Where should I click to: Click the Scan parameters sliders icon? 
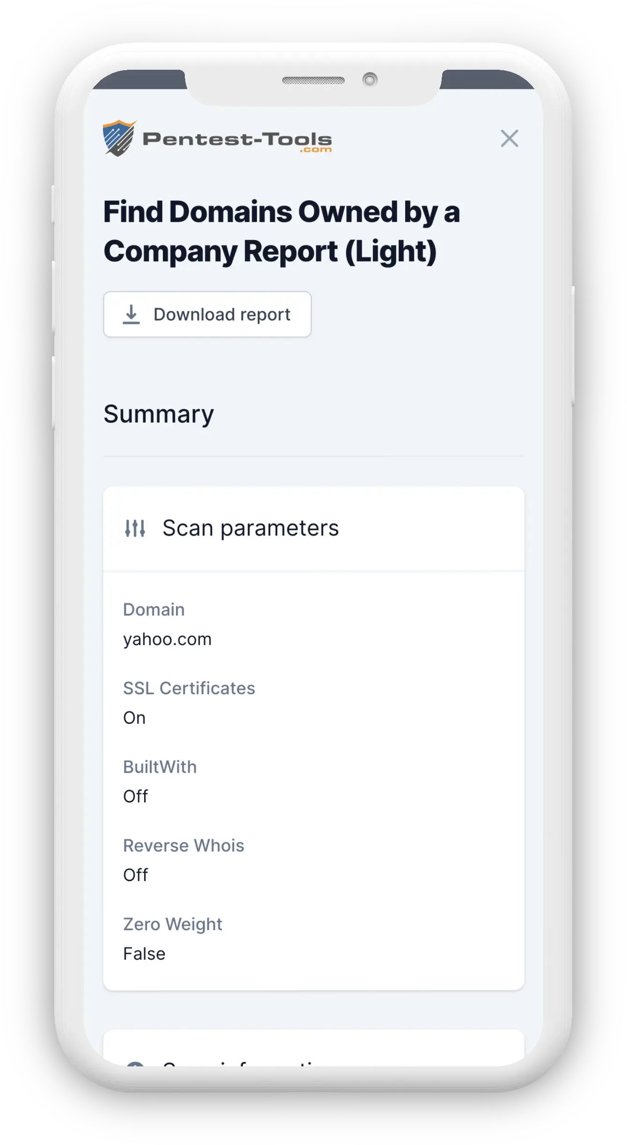tap(135, 528)
